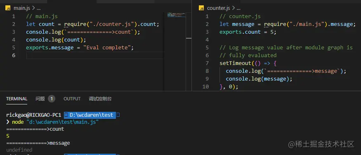Switch to the TERMINAL panel tab

pos(17,99)
